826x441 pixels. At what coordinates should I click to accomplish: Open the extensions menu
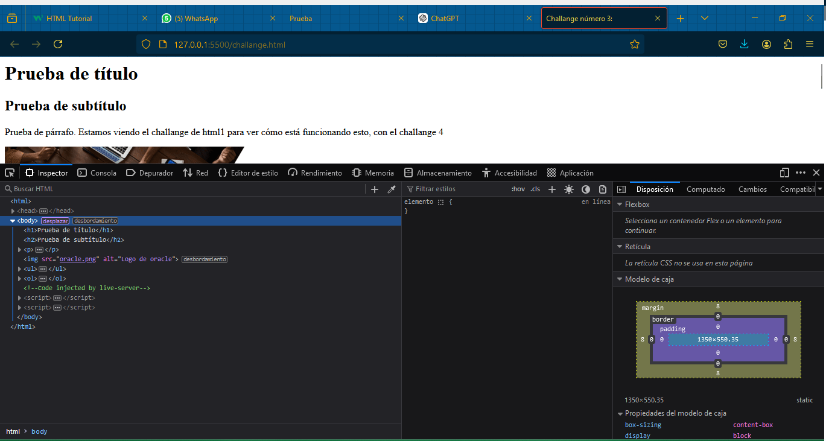pos(788,44)
